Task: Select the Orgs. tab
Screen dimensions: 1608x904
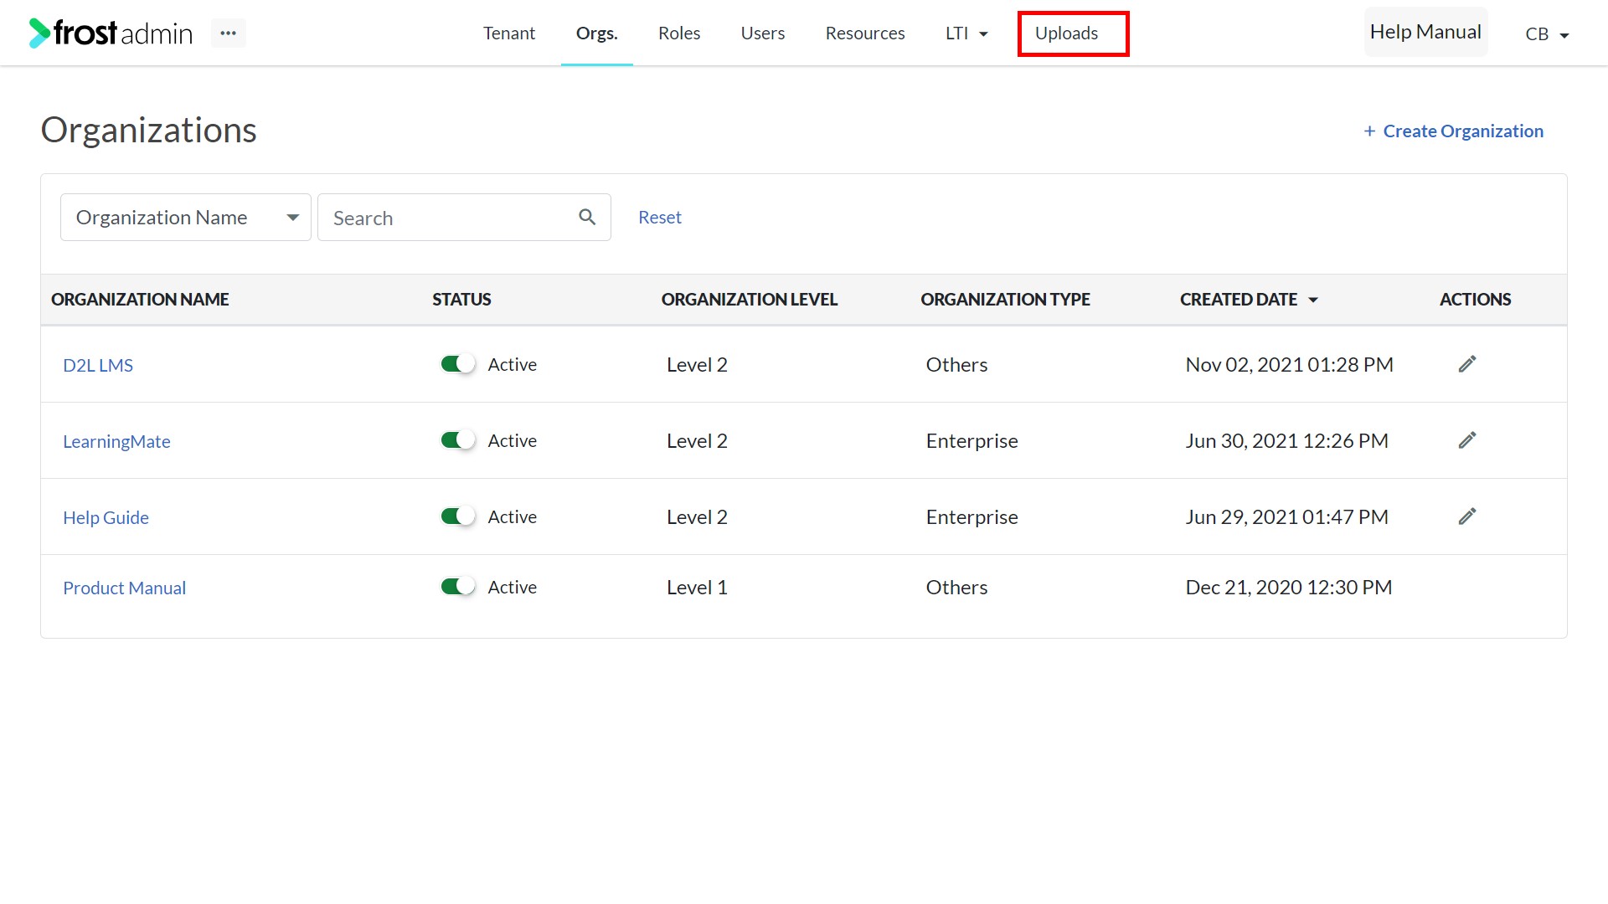Action: pyautogui.click(x=597, y=33)
